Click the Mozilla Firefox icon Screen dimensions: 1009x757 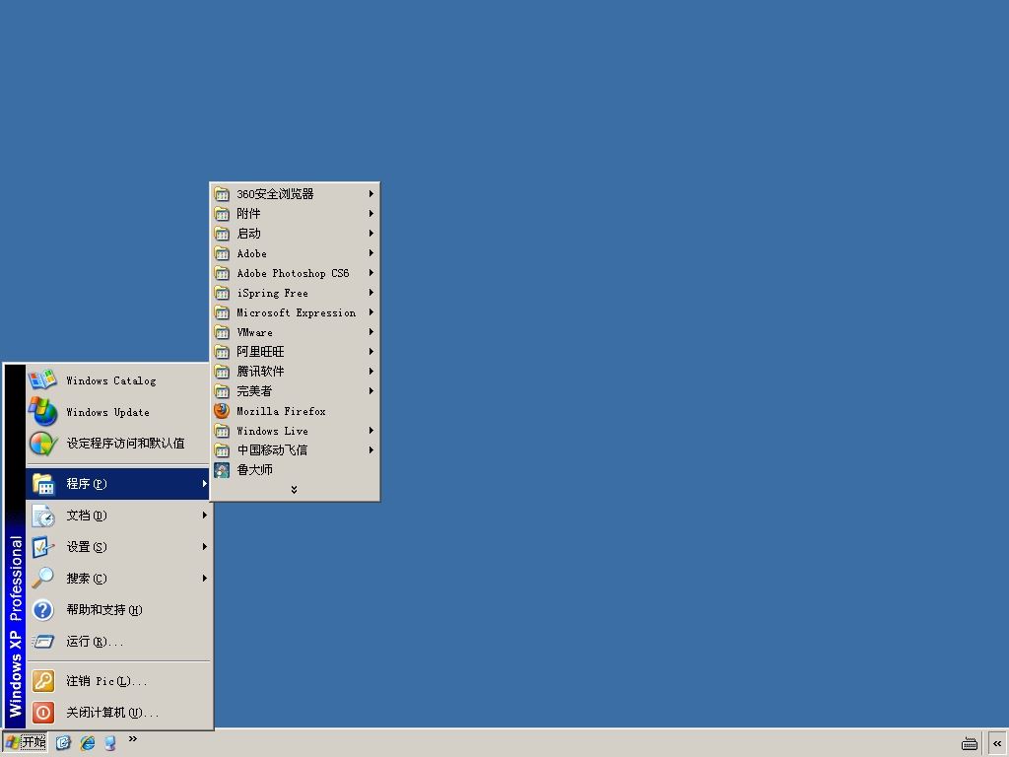[x=222, y=411]
